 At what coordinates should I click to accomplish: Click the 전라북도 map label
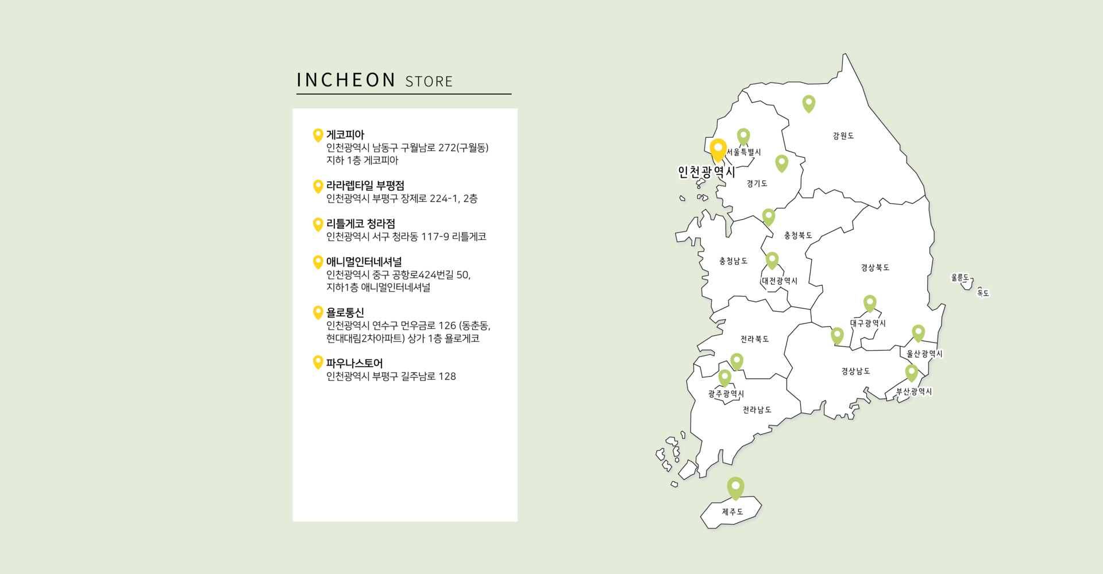(754, 339)
